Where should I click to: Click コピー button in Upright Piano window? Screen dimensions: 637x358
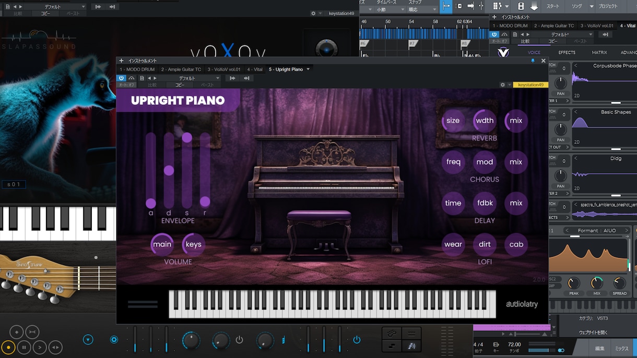click(180, 85)
